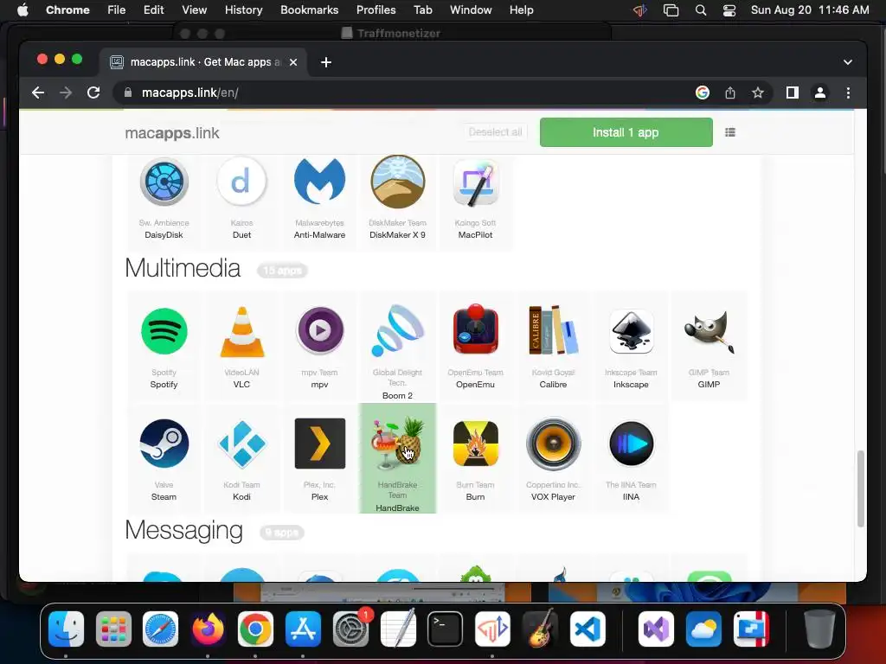
Task: Choose the Boom 2 app
Action: point(398,346)
